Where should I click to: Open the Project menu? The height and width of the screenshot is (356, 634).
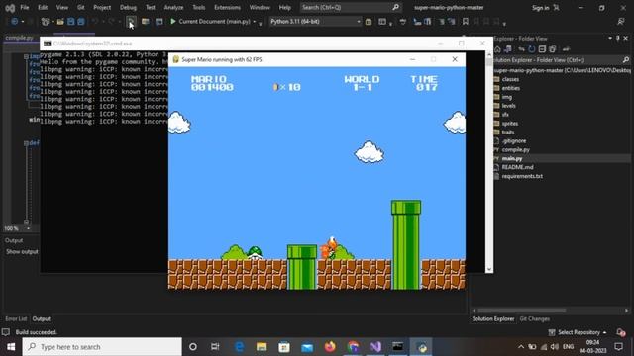[x=102, y=7]
